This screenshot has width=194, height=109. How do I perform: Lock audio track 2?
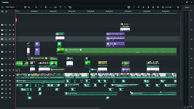[6, 85]
